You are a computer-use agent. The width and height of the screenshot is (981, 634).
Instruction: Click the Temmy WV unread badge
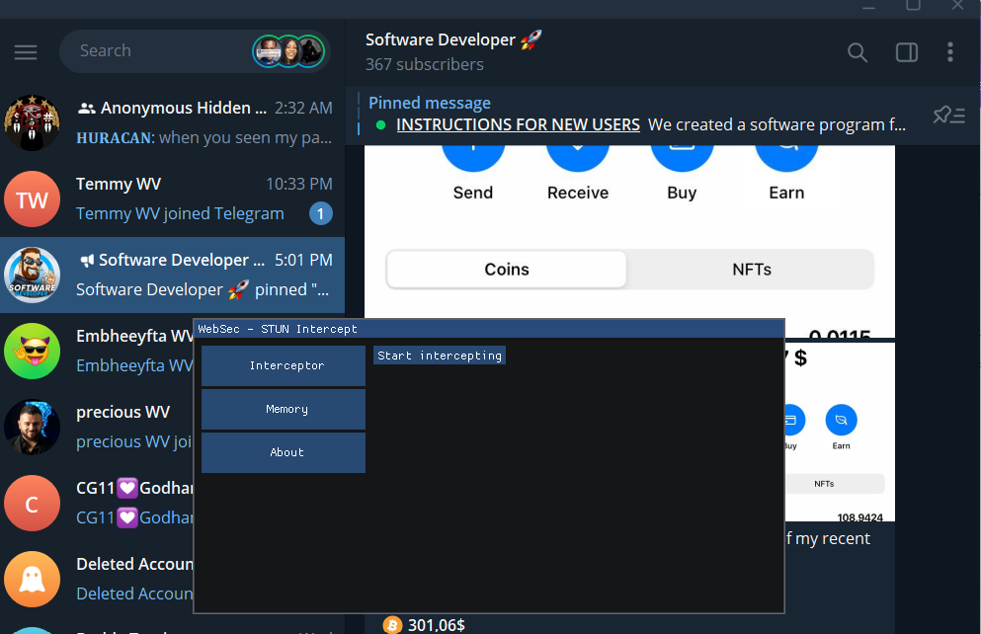pos(320,214)
